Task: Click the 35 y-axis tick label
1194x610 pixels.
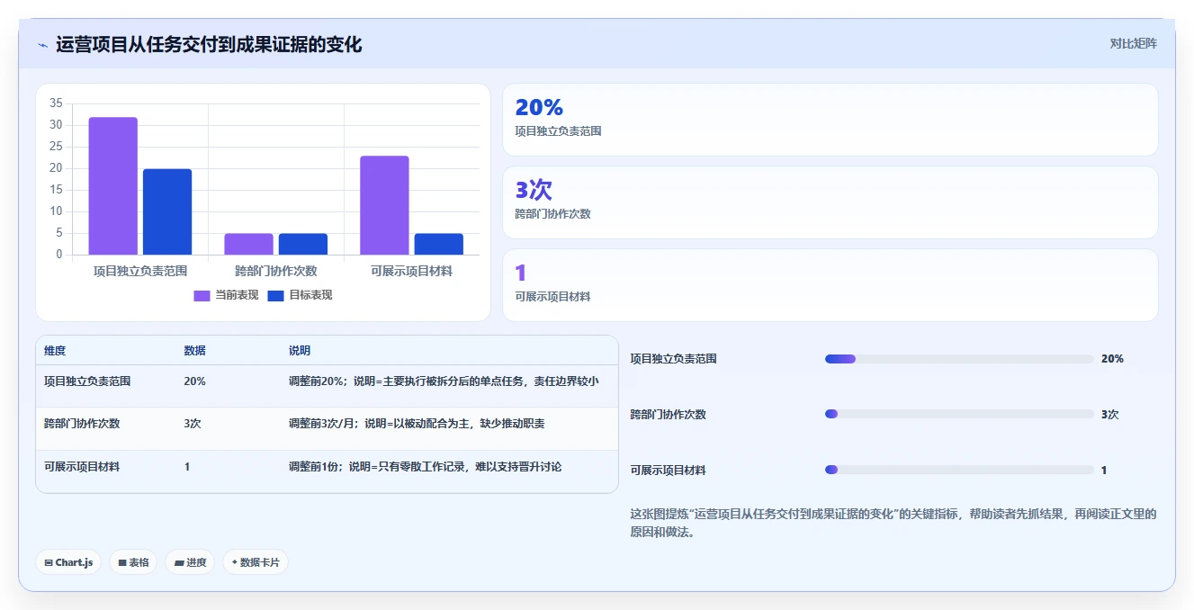Action: point(56,103)
